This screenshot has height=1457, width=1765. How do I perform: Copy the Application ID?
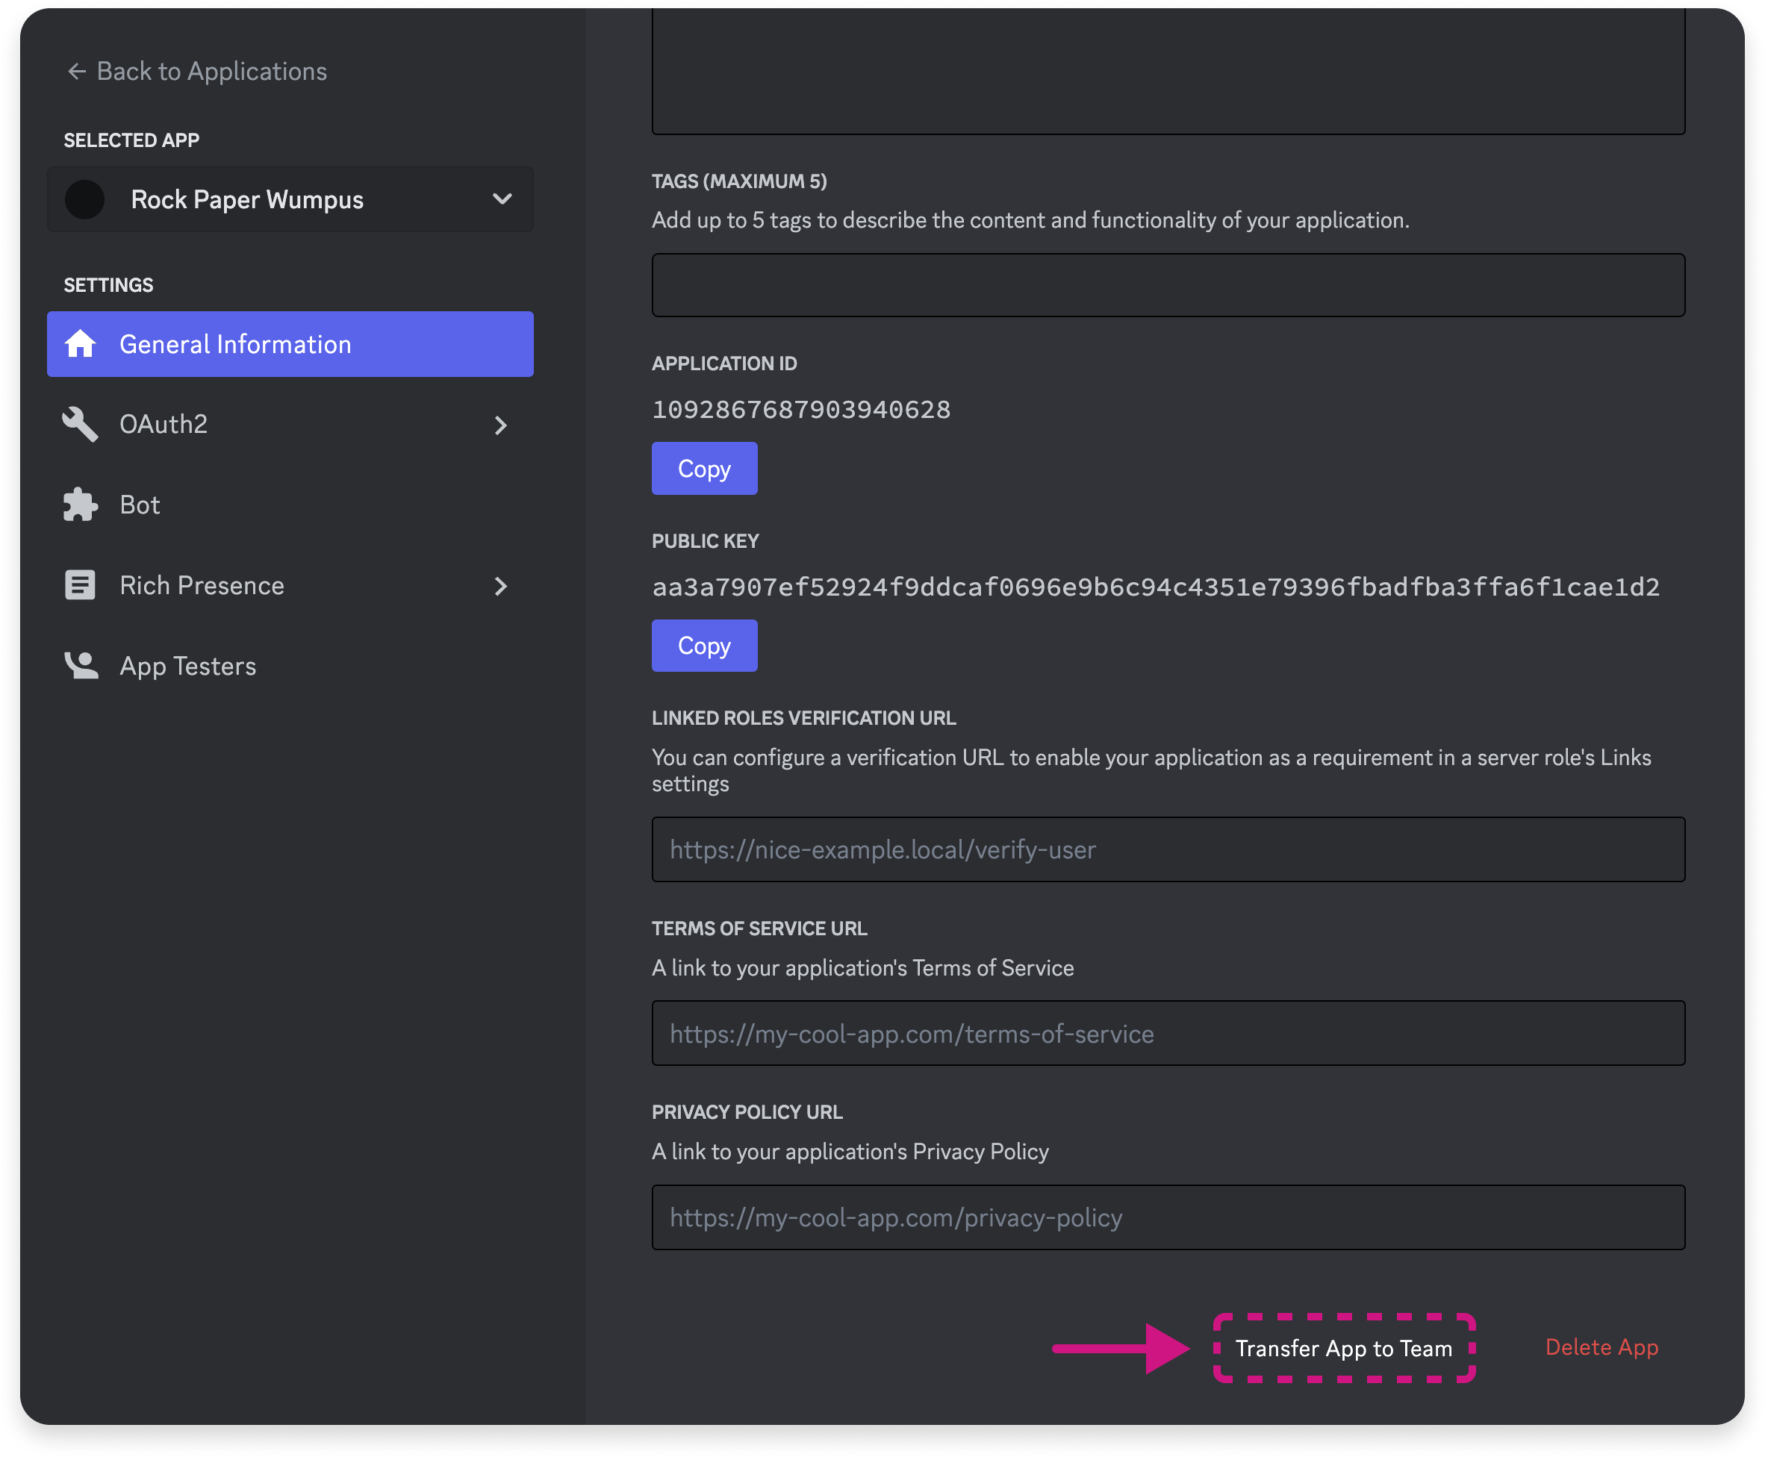tap(704, 468)
